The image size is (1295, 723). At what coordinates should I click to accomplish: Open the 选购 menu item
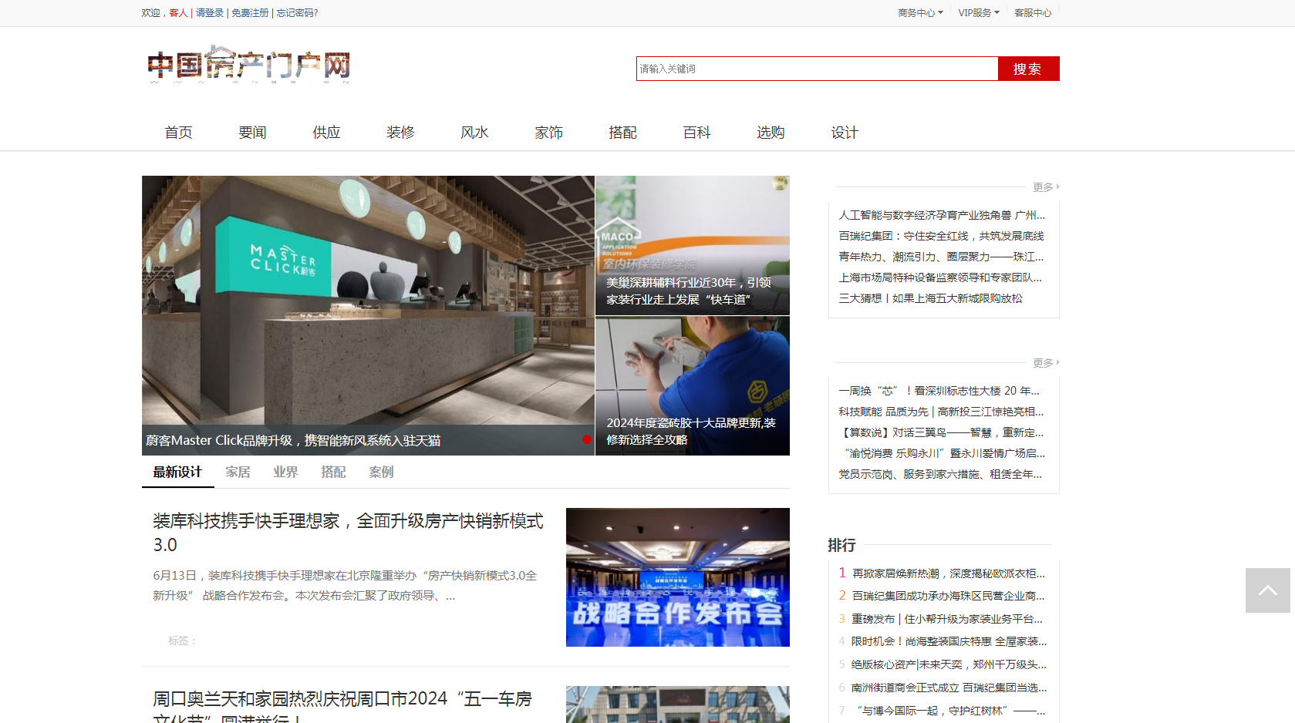(x=771, y=133)
